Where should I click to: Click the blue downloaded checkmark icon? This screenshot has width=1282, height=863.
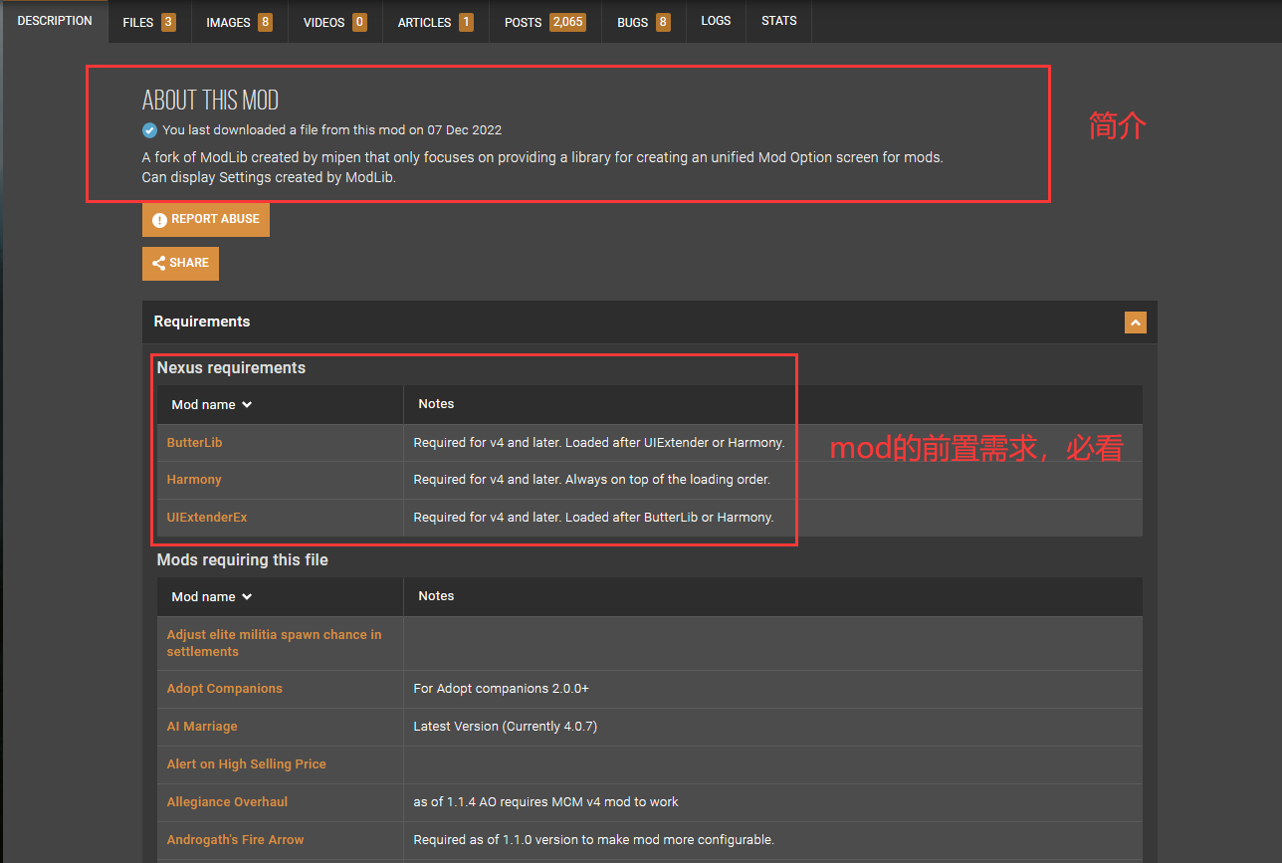[149, 129]
